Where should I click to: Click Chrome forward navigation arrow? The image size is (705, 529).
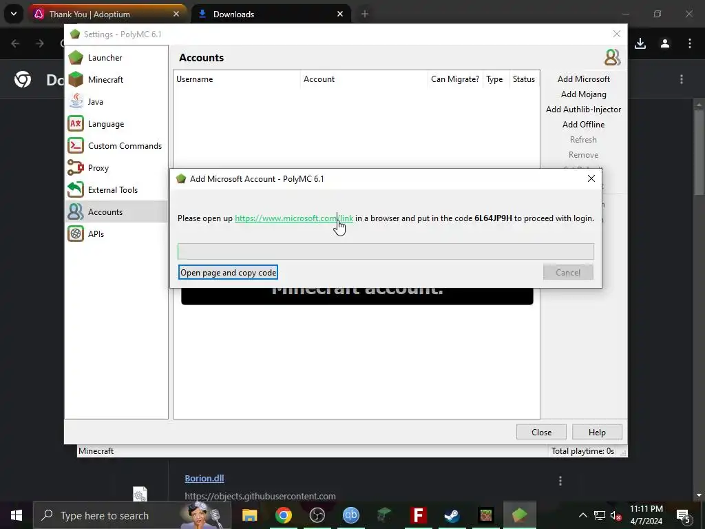pos(40,43)
